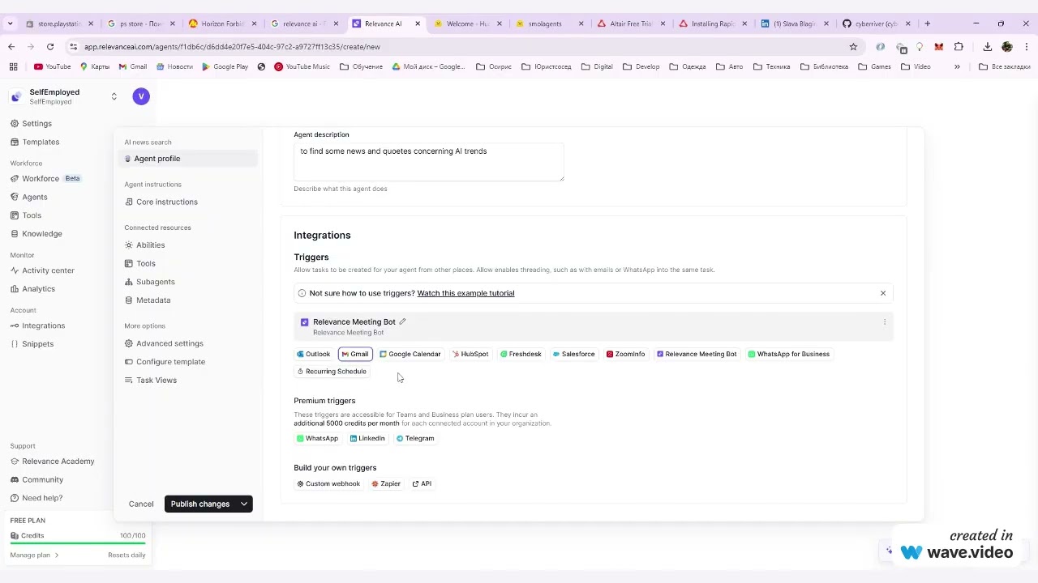Choose Zapier trigger
1038x583 pixels.
pyautogui.click(x=386, y=483)
